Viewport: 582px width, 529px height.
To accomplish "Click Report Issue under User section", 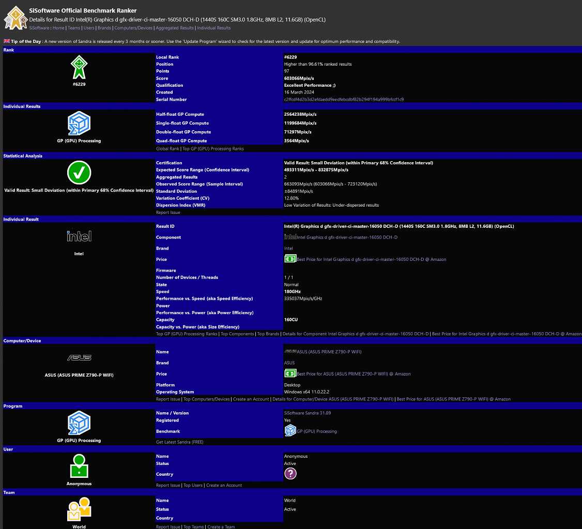I will point(168,485).
